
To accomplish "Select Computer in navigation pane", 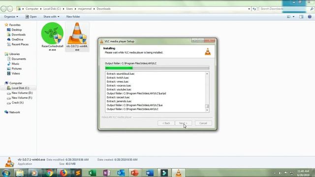I will (15, 83).
